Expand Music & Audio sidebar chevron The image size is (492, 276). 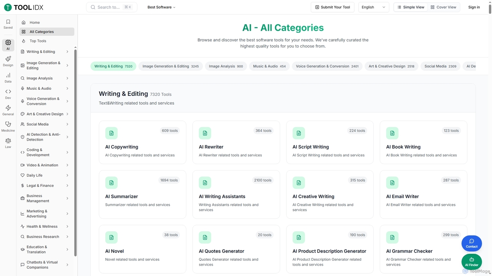click(67, 89)
